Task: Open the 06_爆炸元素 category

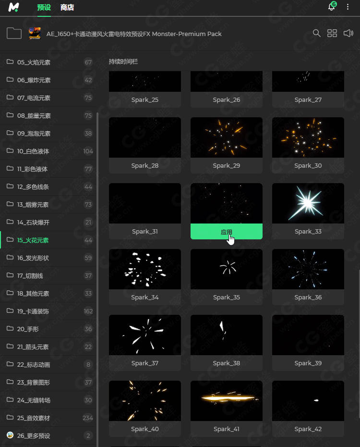Action: [48, 80]
